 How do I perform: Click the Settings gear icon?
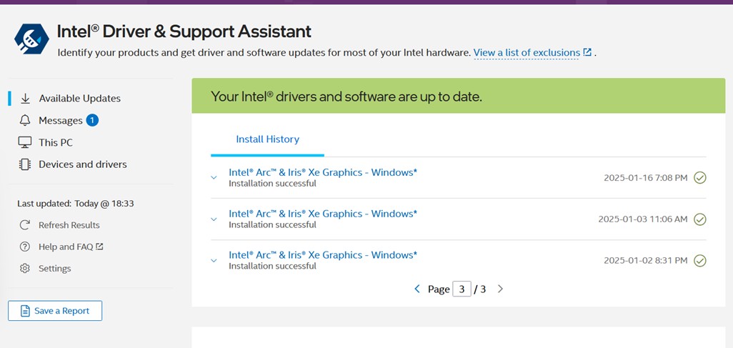pos(25,269)
